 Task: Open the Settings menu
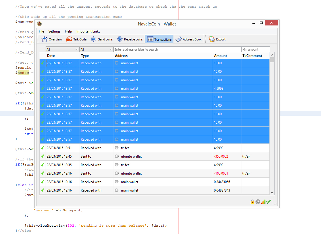(x=54, y=31)
